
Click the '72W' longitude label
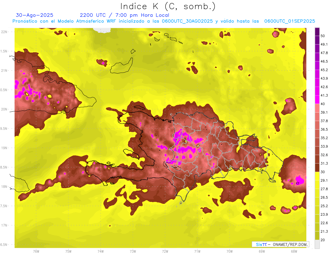point(165,251)
